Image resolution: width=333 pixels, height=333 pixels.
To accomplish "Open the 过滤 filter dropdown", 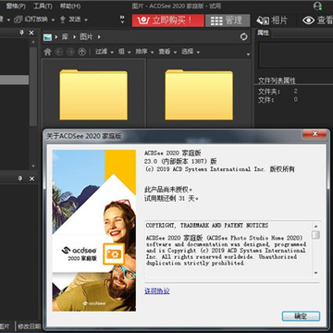I will (x=105, y=52).
